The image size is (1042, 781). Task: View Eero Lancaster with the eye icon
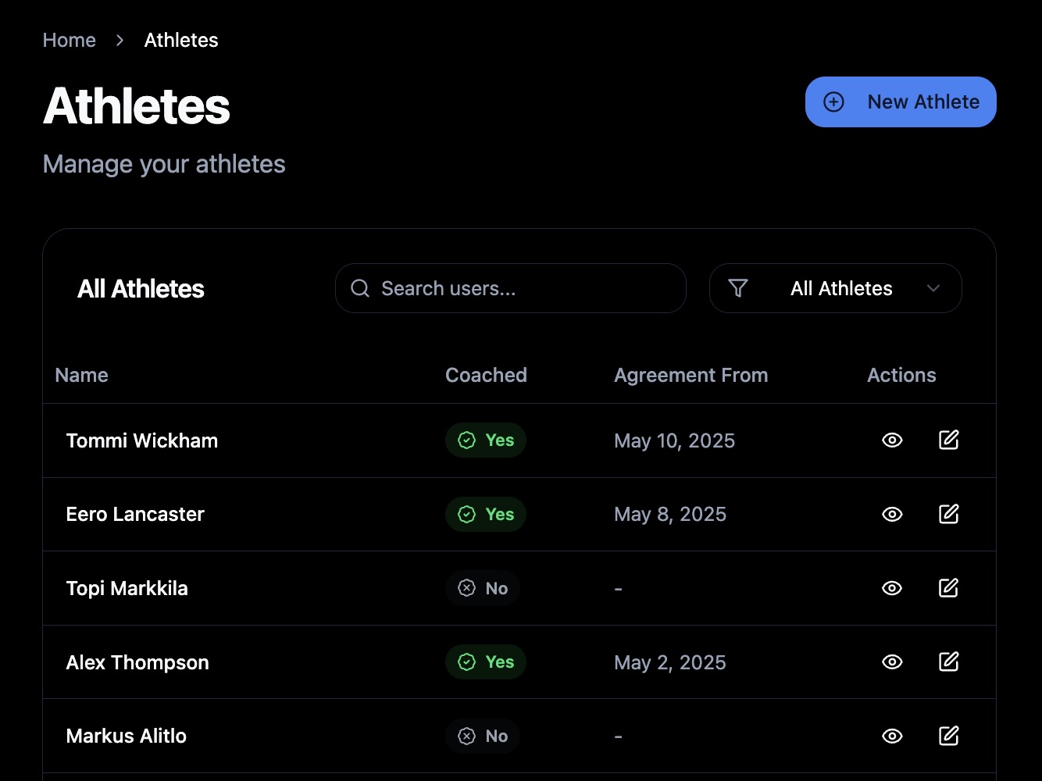coord(892,514)
